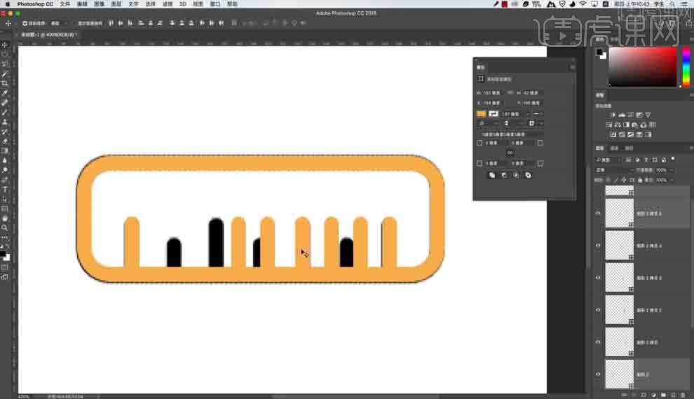Hide the 矩形 2 拷贝 5 layer
This screenshot has width=694, height=399.
pyautogui.click(x=598, y=214)
